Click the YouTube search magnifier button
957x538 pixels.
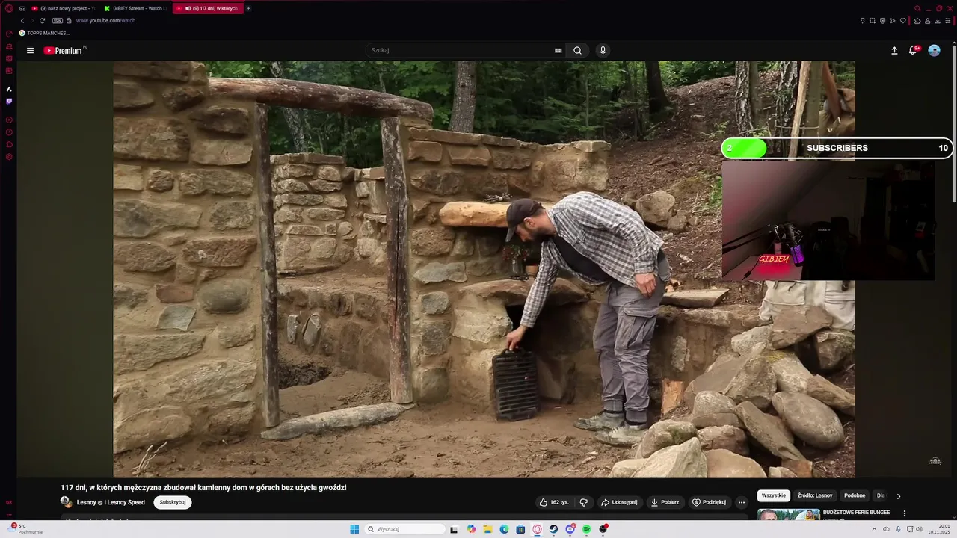pyautogui.click(x=577, y=51)
